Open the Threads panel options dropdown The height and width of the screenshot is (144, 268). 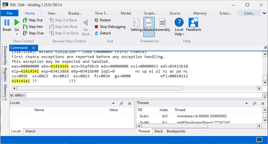point(246,103)
